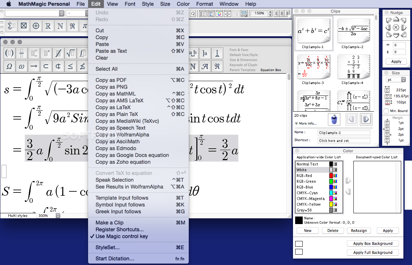Viewport: 412px width, 265px height.
Task: Open the Format menu
Action: click(x=205, y=4)
